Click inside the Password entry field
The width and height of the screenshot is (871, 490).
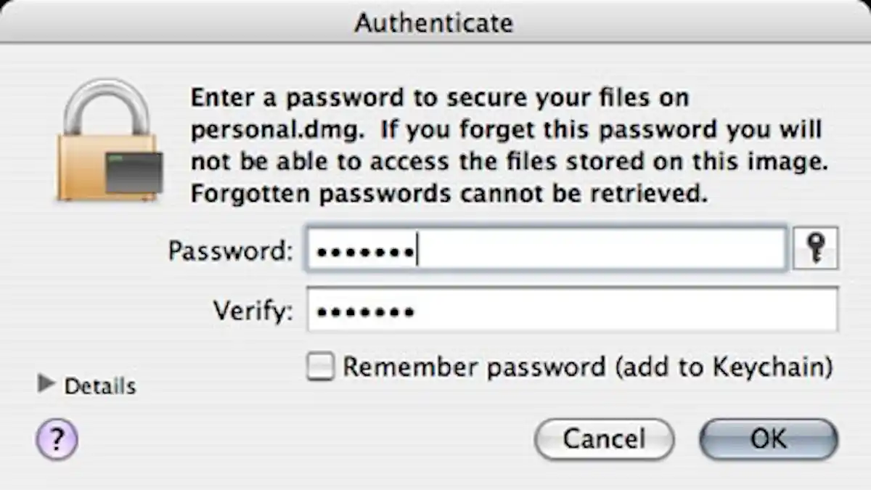tap(544, 248)
